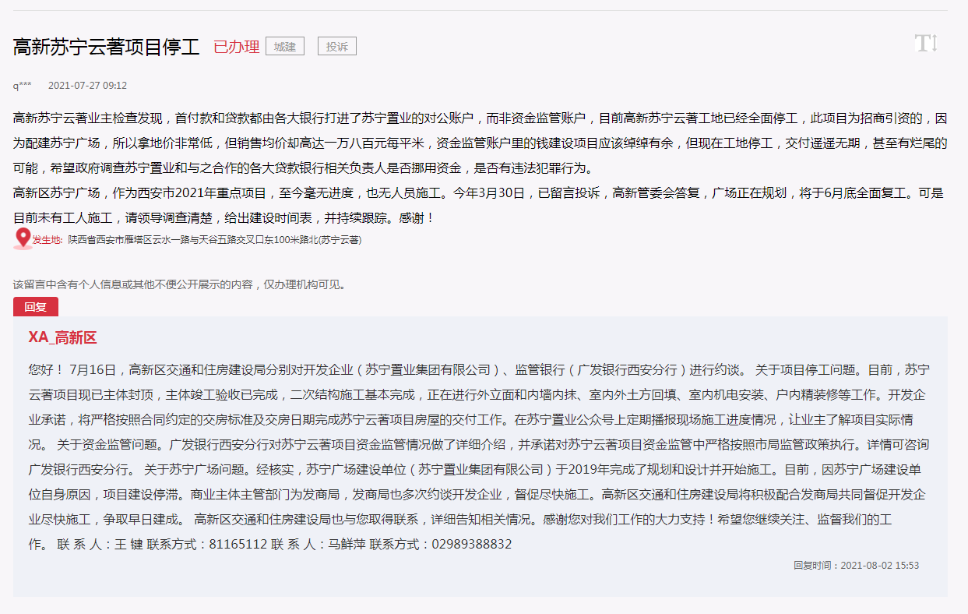Click the red location pin icon
This screenshot has width=968, height=614.
pos(23,238)
